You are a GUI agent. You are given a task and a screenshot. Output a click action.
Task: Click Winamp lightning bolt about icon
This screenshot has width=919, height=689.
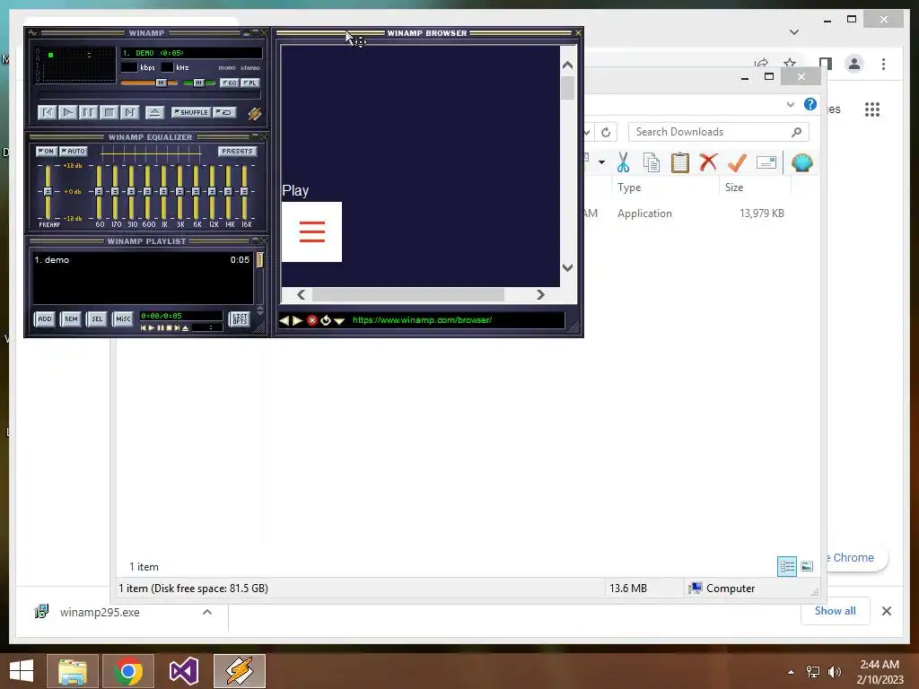(254, 113)
